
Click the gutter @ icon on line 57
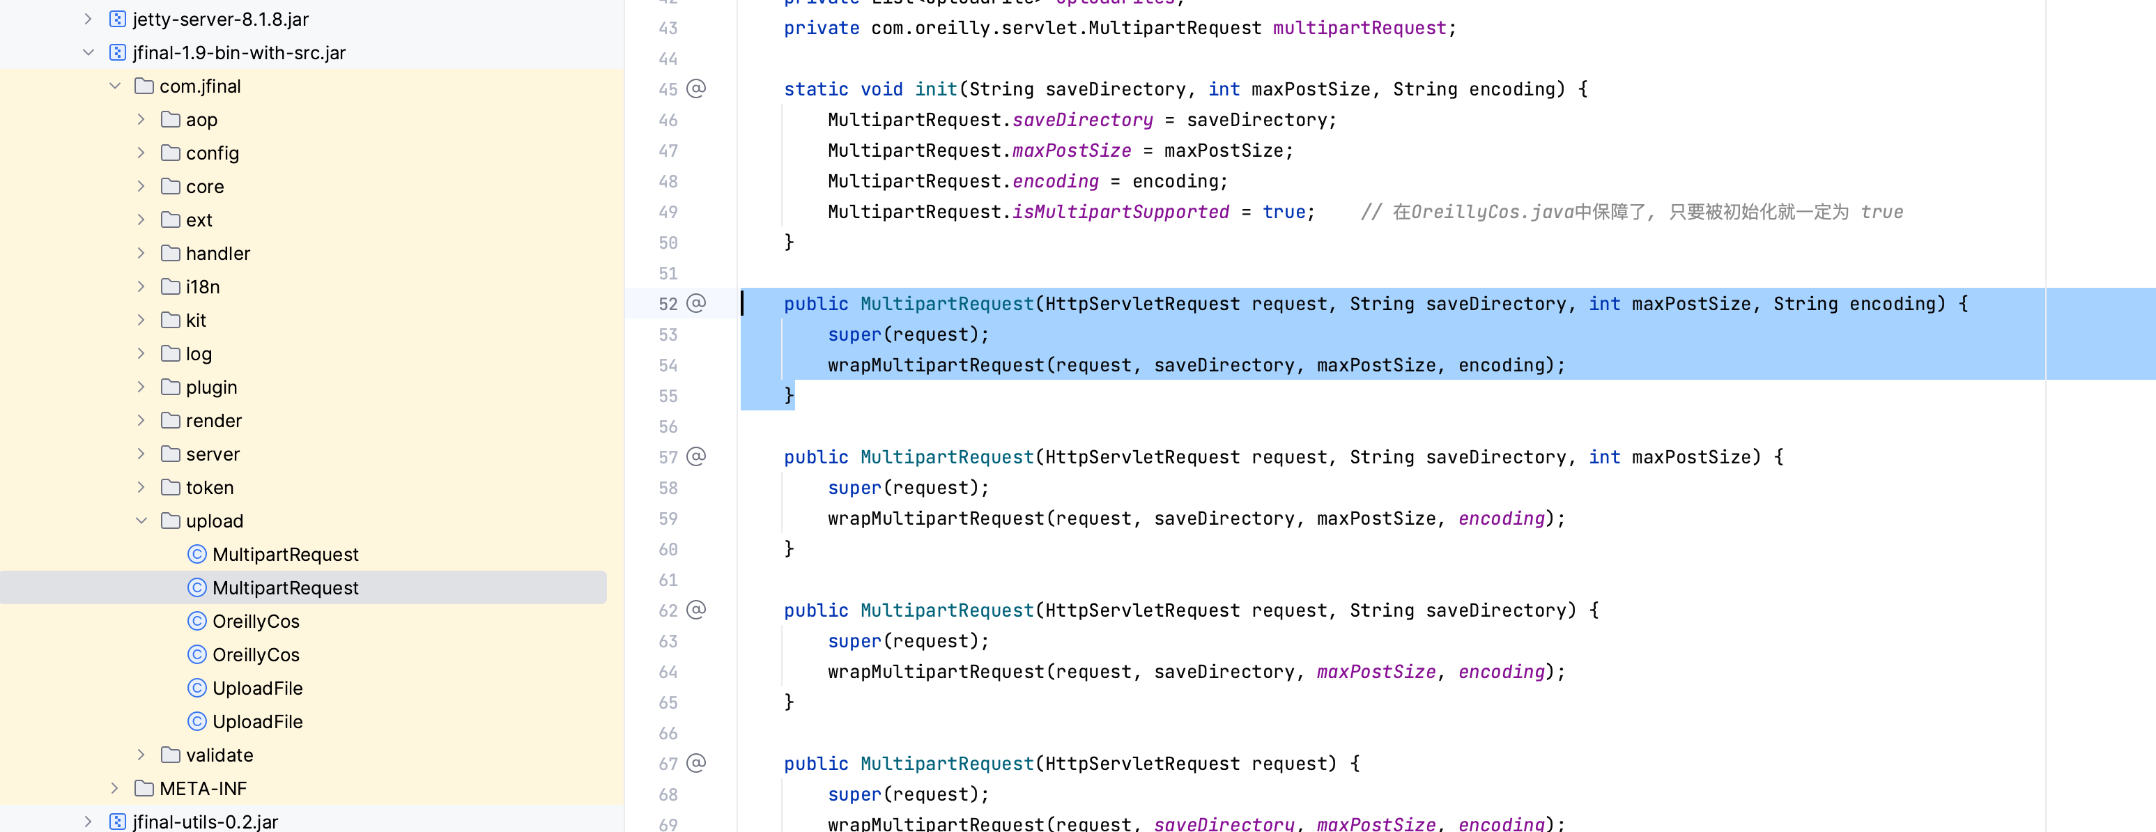click(695, 456)
